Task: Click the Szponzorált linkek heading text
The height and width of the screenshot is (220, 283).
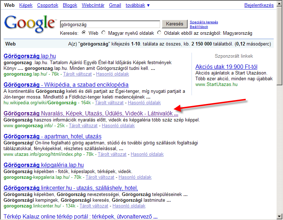Action: pyautogui.click(x=234, y=56)
